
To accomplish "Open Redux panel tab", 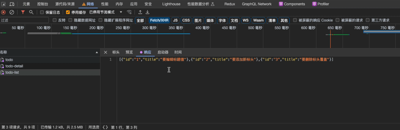I will pyautogui.click(x=230, y=4).
